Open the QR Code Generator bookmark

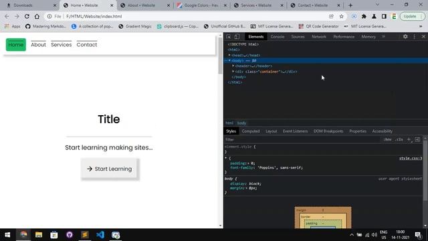point(318,26)
